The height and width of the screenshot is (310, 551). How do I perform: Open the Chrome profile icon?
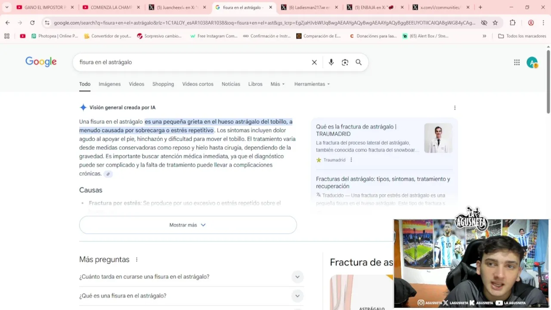(x=531, y=23)
